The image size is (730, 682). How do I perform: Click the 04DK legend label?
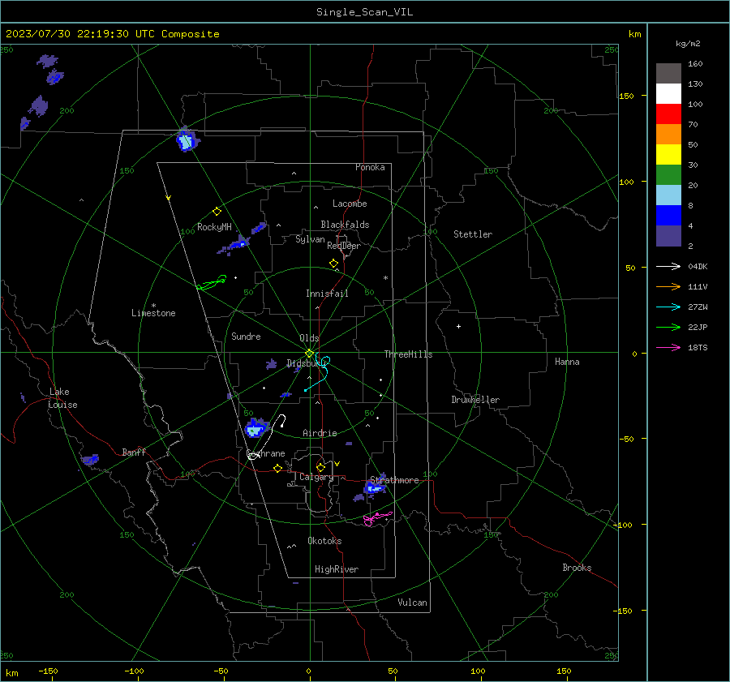698,267
